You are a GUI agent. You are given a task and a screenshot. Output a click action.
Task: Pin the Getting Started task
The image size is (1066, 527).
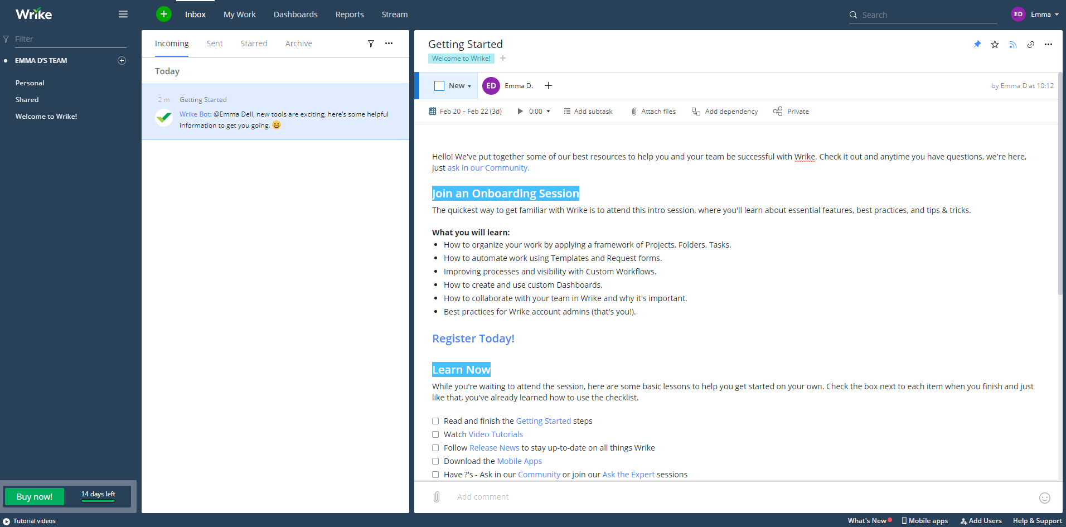tap(977, 44)
